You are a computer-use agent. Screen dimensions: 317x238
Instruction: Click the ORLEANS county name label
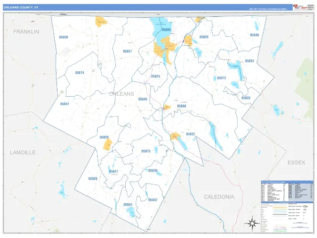[121, 94]
